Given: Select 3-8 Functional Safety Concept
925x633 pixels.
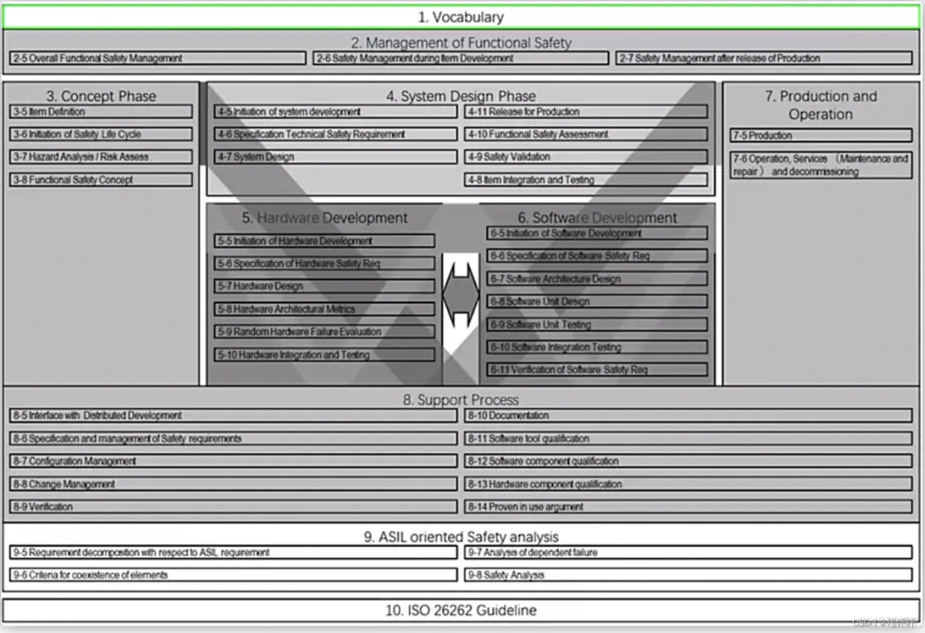Looking at the screenshot, I should coord(101,179).
